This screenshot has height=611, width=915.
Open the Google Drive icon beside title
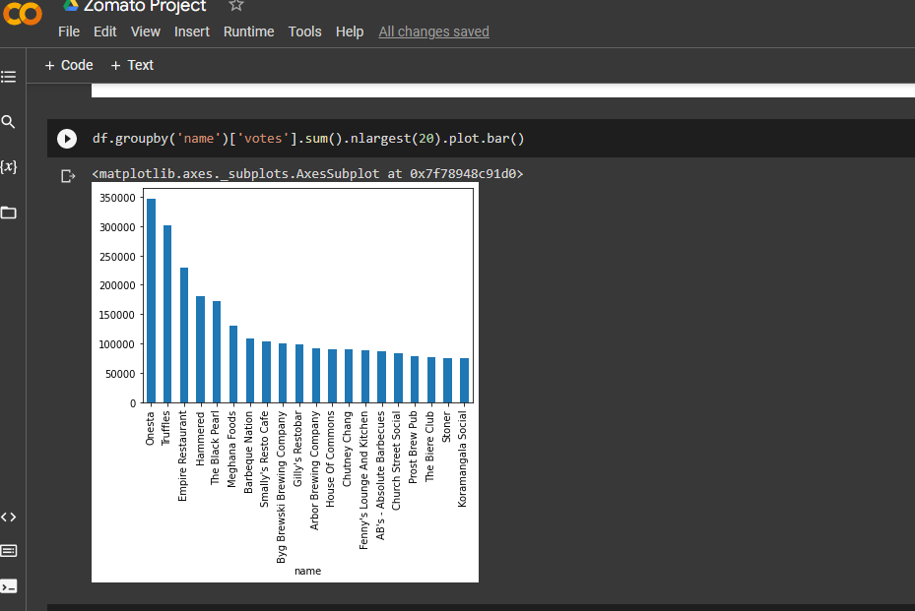pyautogui.click(x=71, y=5)
